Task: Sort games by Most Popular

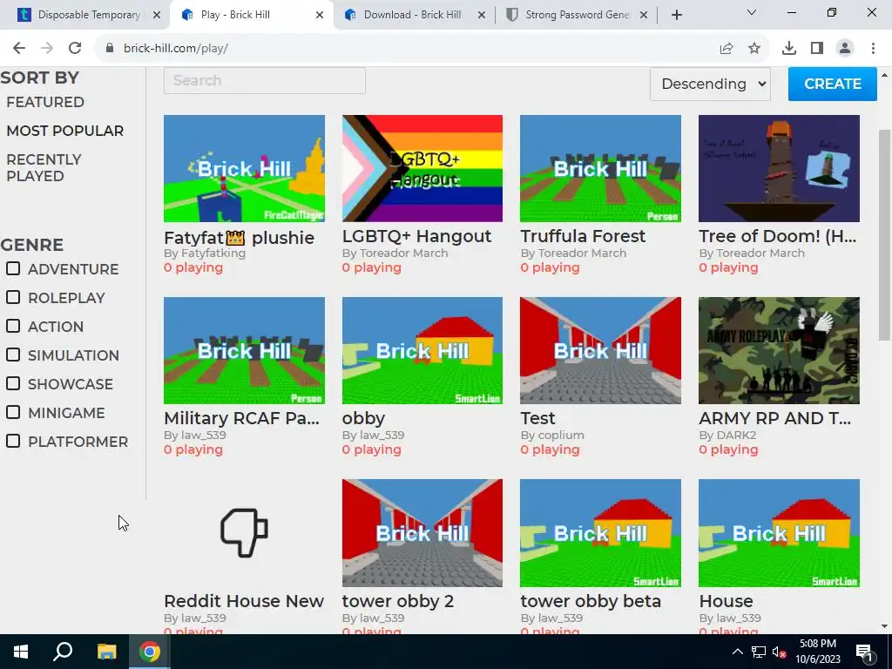Action: coord(64,131)
